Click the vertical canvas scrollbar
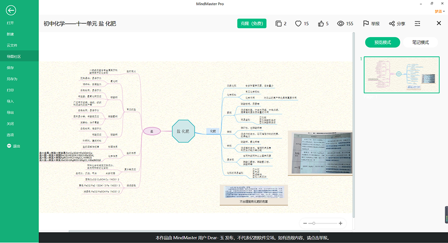Image resolution: width=448 pixels, height=243 pixels. click(354, 125)
